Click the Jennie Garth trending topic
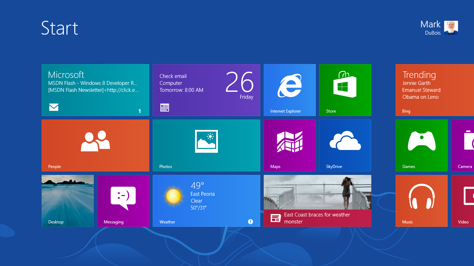 [x=416, y=83]
